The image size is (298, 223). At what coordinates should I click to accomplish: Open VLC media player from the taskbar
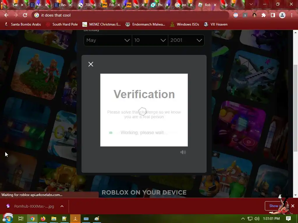[x=75, y=219]
